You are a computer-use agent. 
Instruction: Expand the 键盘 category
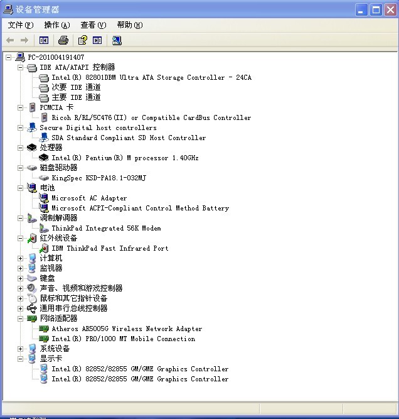coord(20,278)
